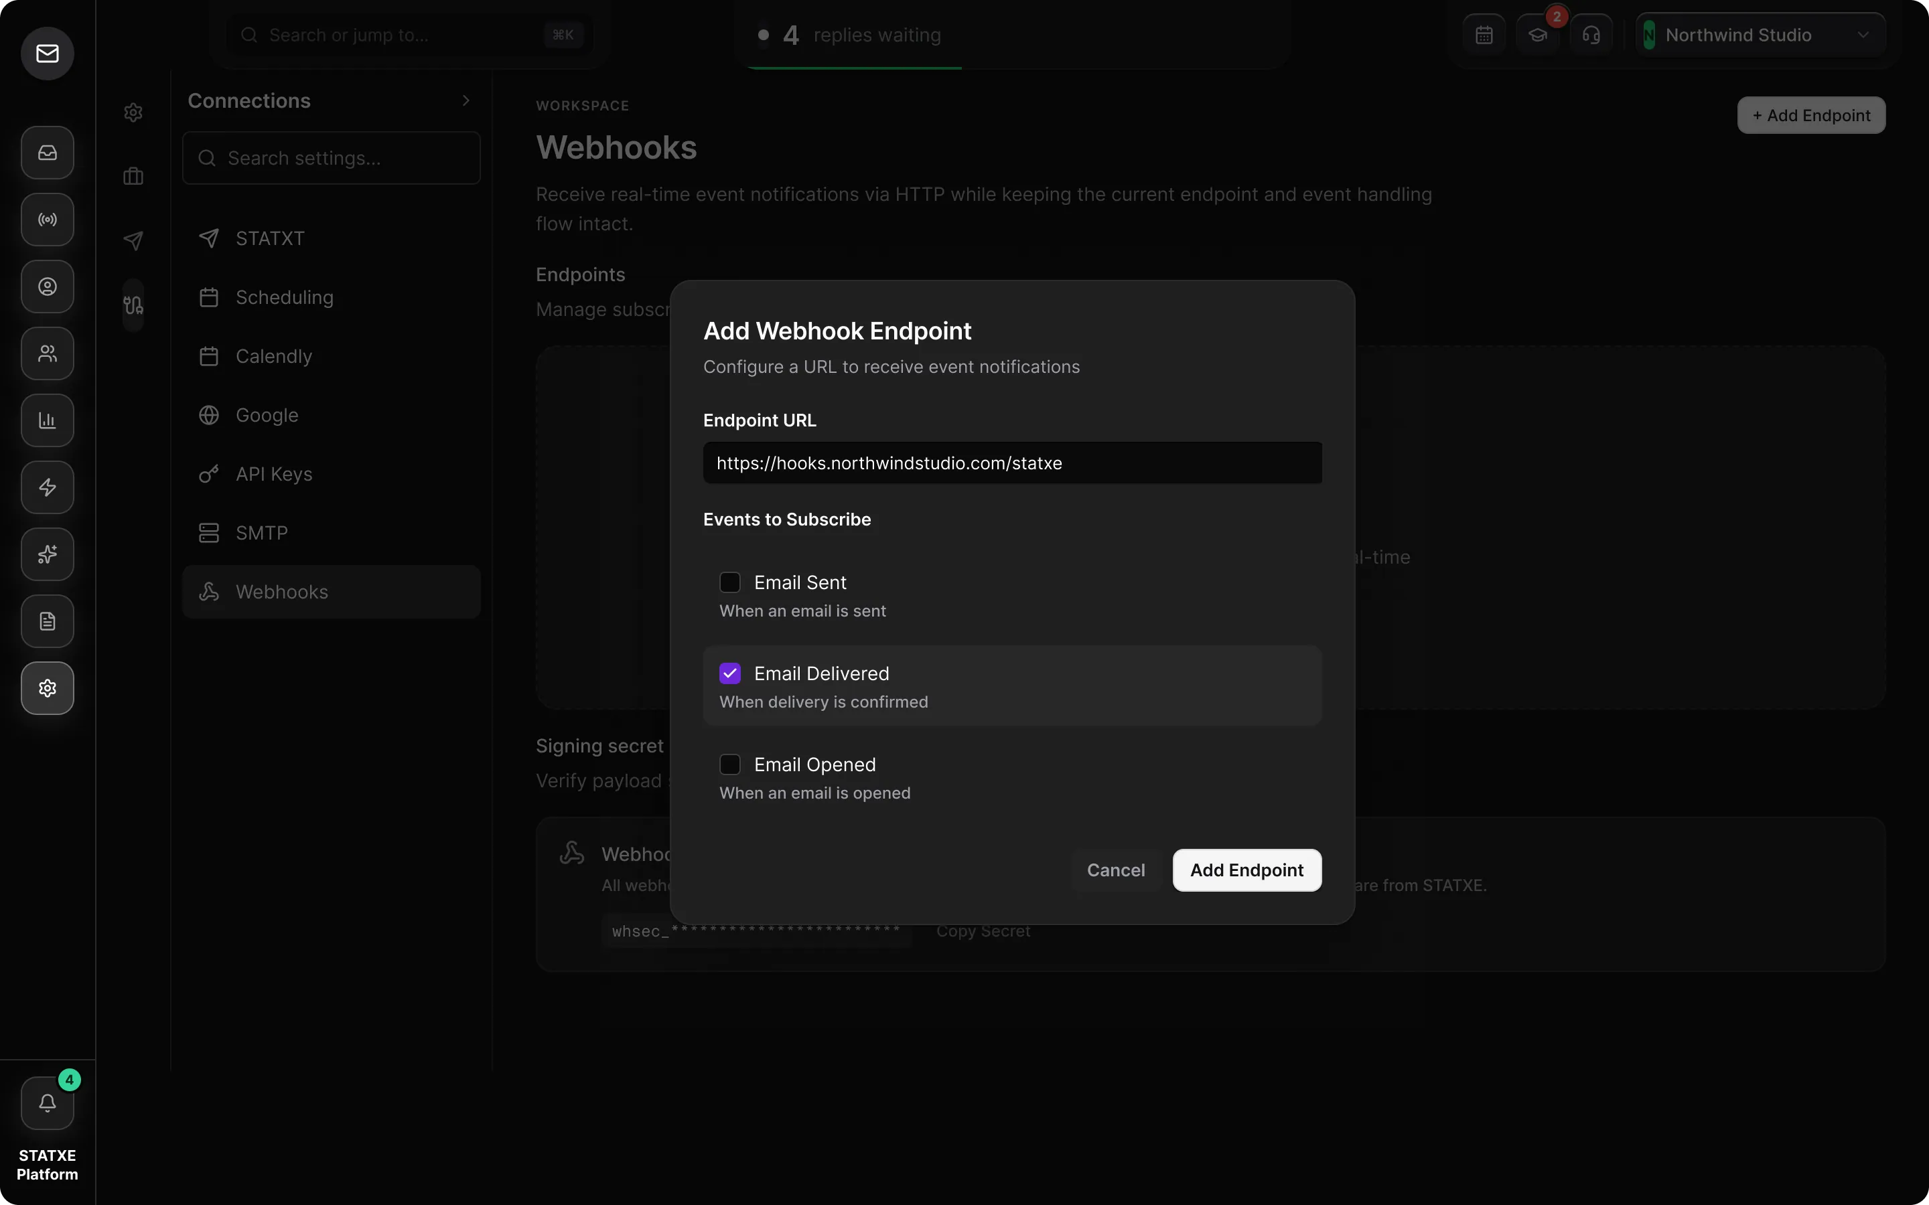Open the Inbox tray icon in sidebar
Image resolution: width=1929 pixels, height=1205 pixels.
click(x=47, y=153)
